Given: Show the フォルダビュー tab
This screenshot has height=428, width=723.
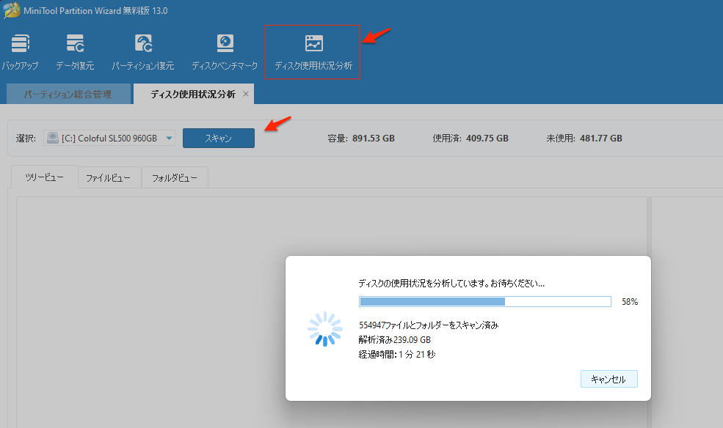Looking at the screenshot, I should click(175, 178).
